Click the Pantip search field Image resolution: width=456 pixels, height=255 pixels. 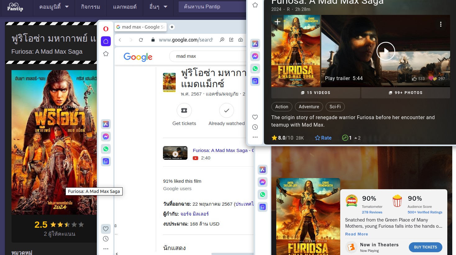click(x=212, y=7)
